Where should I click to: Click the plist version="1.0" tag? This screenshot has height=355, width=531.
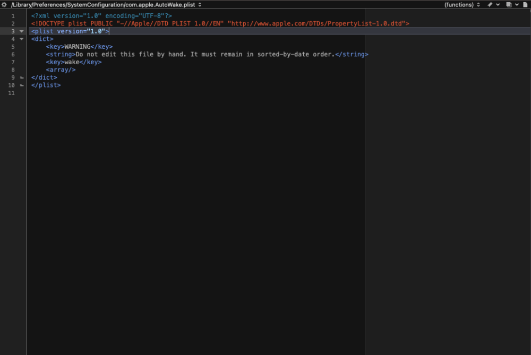coord(70,31)
